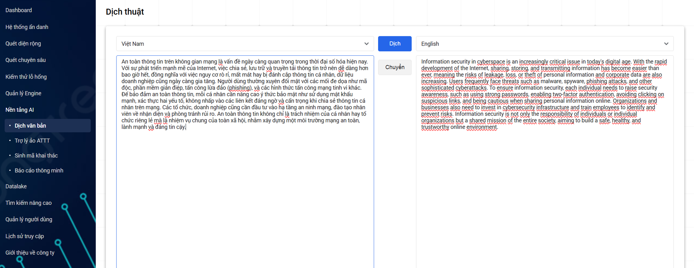Open Tìm kiếm nâng cao page

click(x=29, y=203)
